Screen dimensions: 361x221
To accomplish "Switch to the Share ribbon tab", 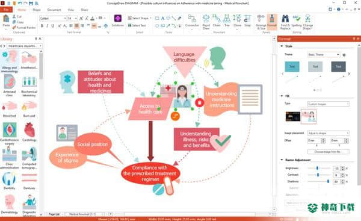I will [x=84, y=10].
